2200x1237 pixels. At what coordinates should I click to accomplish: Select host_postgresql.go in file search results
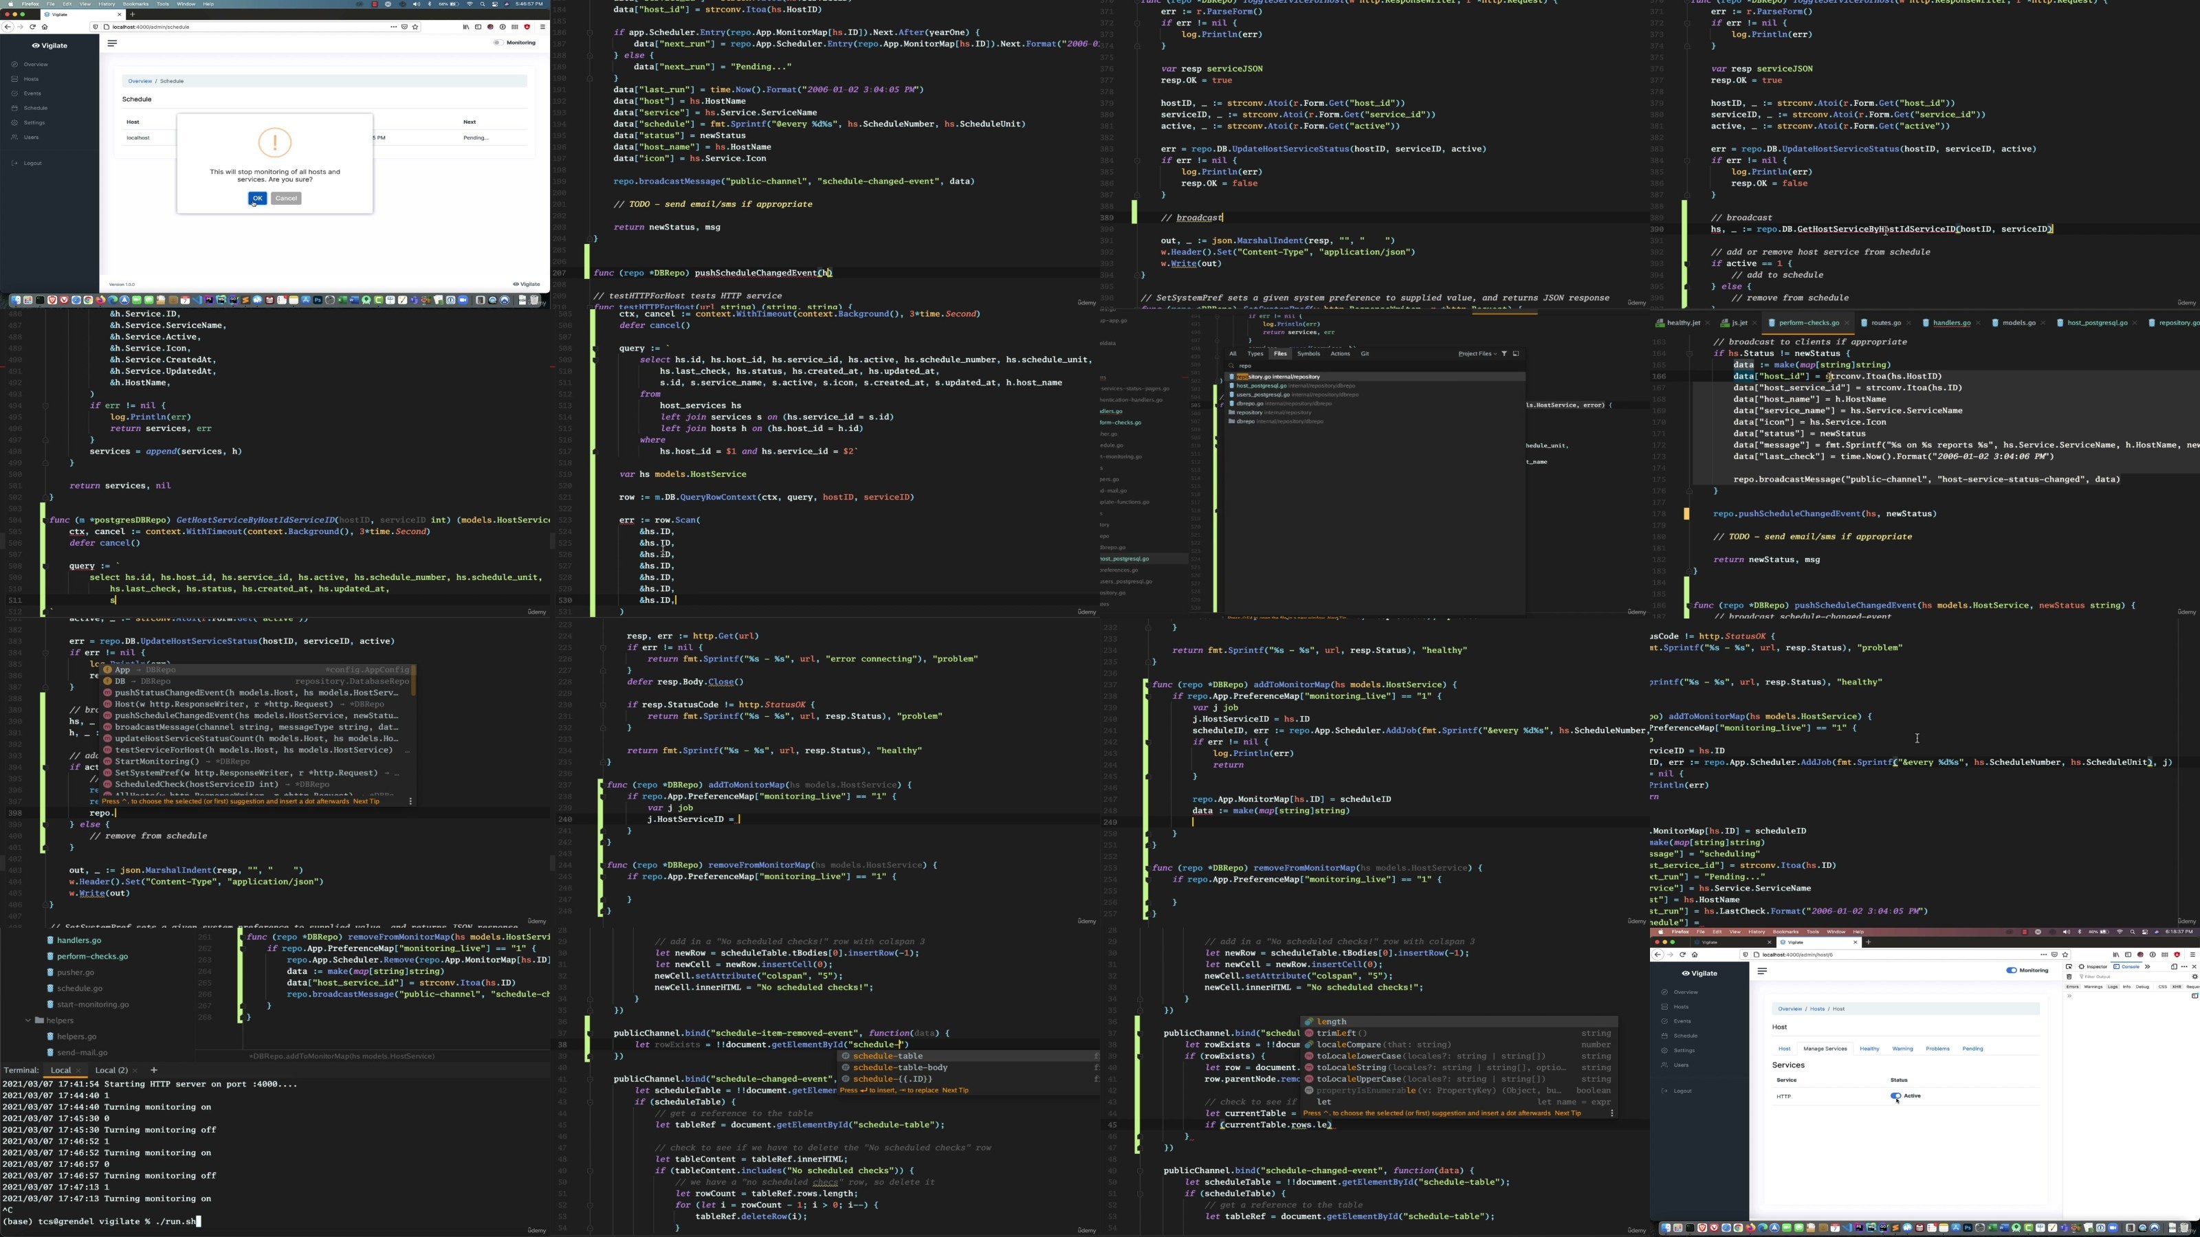click(1262, 386)
